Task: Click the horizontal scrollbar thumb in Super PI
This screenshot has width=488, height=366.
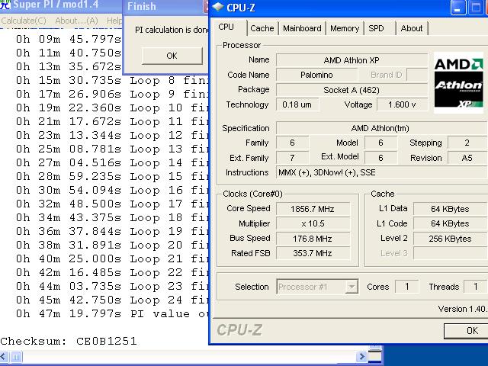Action: click(16, 356)
